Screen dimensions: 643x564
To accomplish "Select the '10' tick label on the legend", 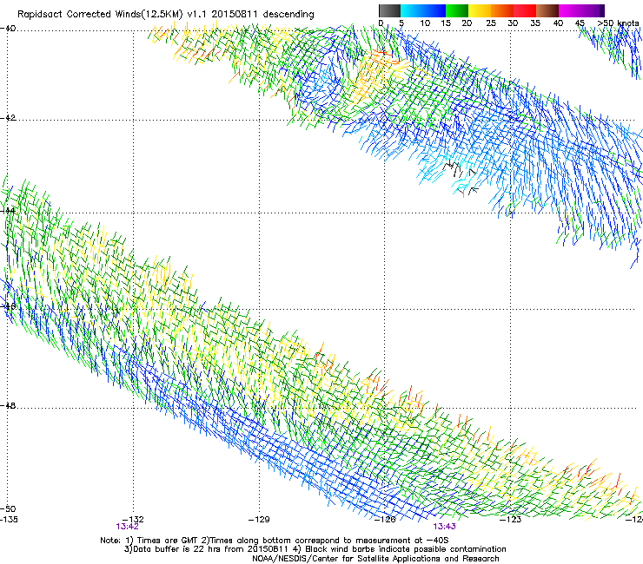I will [x=425, y=23].
